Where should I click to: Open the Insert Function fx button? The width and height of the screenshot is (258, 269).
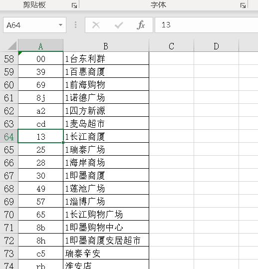pos(141,25)
